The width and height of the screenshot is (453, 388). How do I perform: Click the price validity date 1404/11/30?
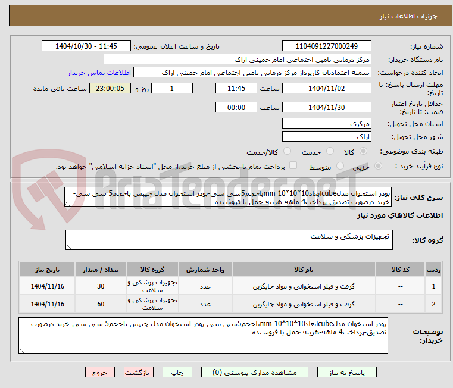[x=326, y=107]
